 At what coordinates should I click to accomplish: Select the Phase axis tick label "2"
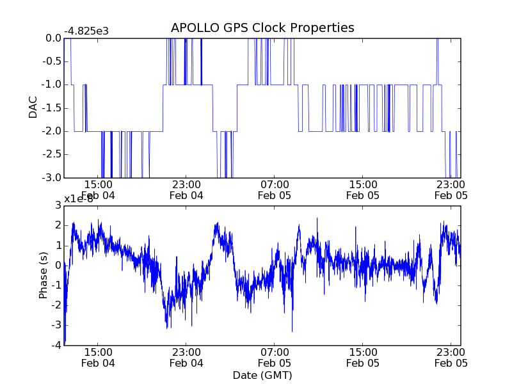click(58, 226)
